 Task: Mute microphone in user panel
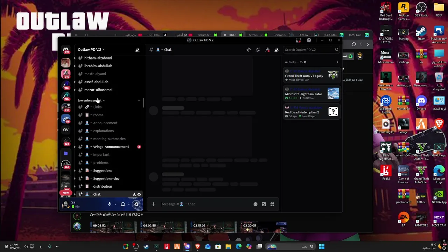coord(110,204)
